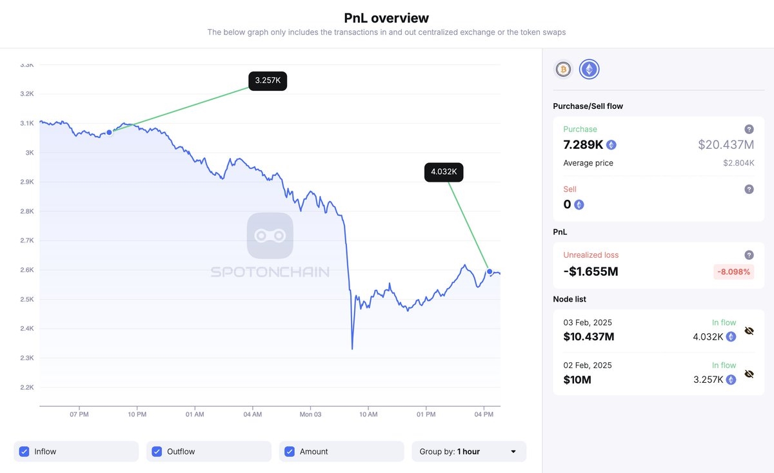
Task: Toggle the Inflow checkbox
Action: (25, 452)
